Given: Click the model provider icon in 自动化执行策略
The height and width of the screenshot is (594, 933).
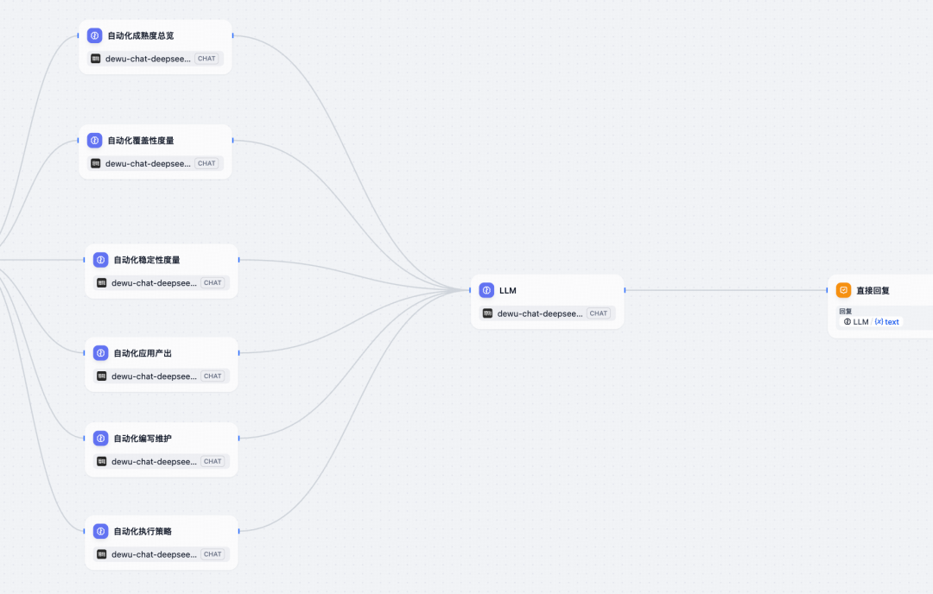Looking at the screenshot, I should point(101,554).
